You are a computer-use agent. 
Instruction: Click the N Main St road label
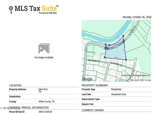click(132, 30)
